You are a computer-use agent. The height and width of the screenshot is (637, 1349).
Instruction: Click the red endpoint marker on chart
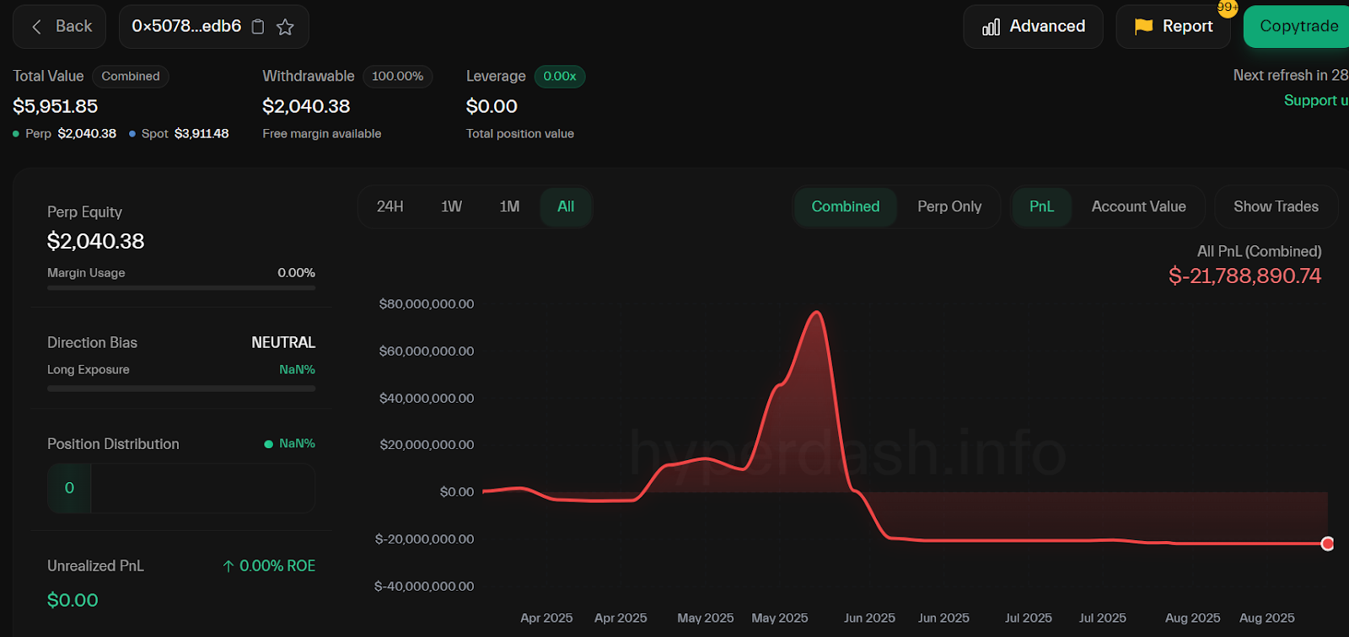1327,543
